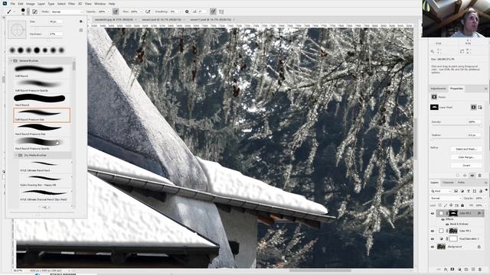Create new group folder icon
The image size is (490, 275).
pyautogui.click(x=466, y=269)
